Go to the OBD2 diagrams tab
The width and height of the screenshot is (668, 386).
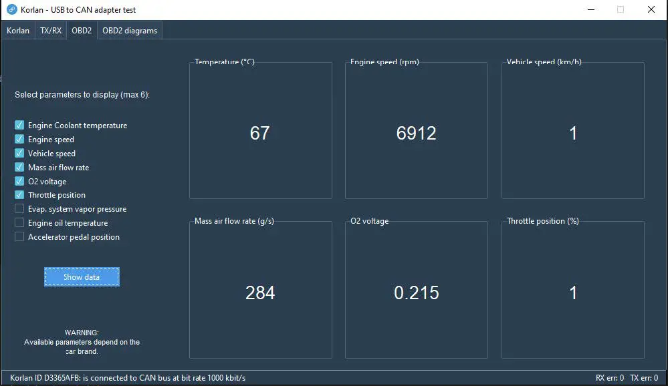[x=130, y=31]
